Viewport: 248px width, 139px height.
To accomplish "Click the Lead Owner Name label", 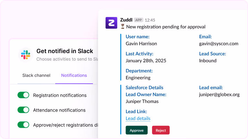I will (x=146, y=95).
